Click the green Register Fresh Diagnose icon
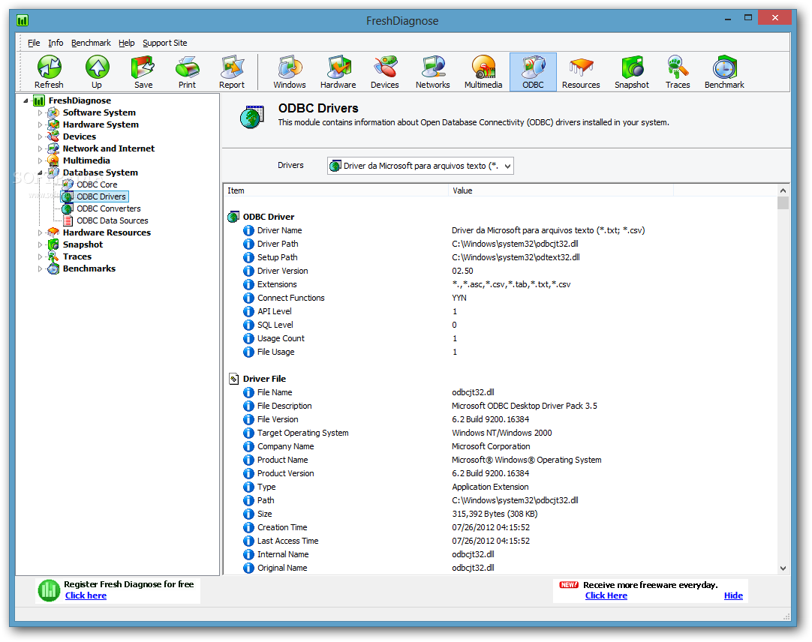The image size is (812, 642). pyautogui.click(x=50, y=591)
